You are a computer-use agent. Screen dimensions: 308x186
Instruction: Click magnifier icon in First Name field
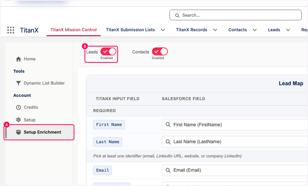coord(168,125)
